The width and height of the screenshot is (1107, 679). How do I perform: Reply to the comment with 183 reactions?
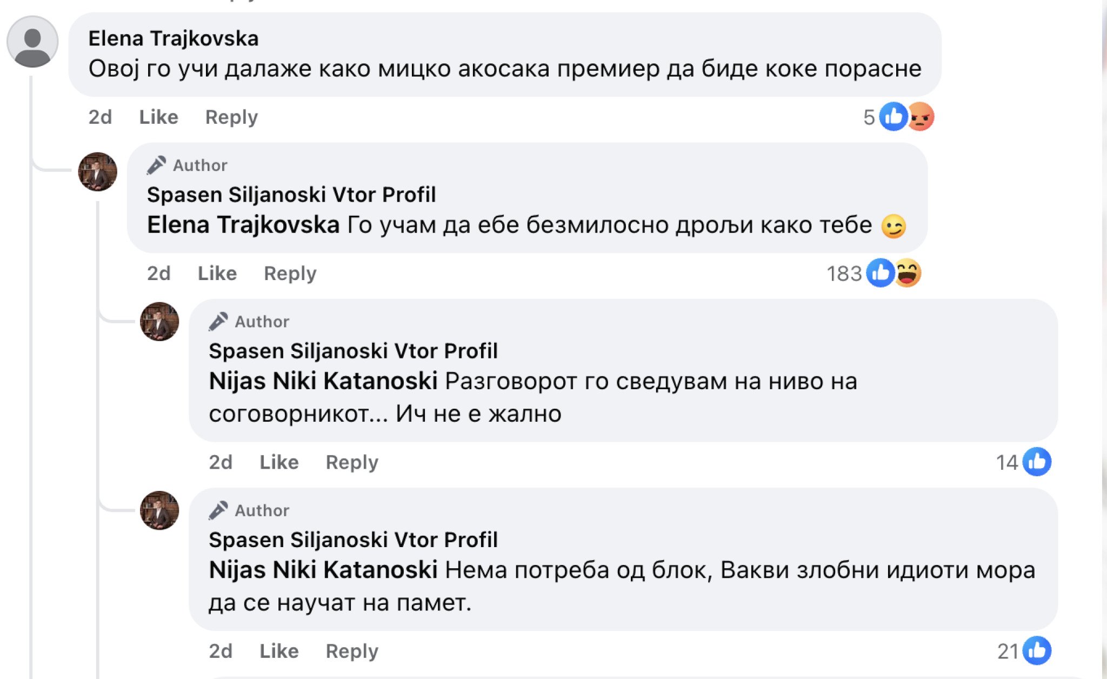point(290,274)
